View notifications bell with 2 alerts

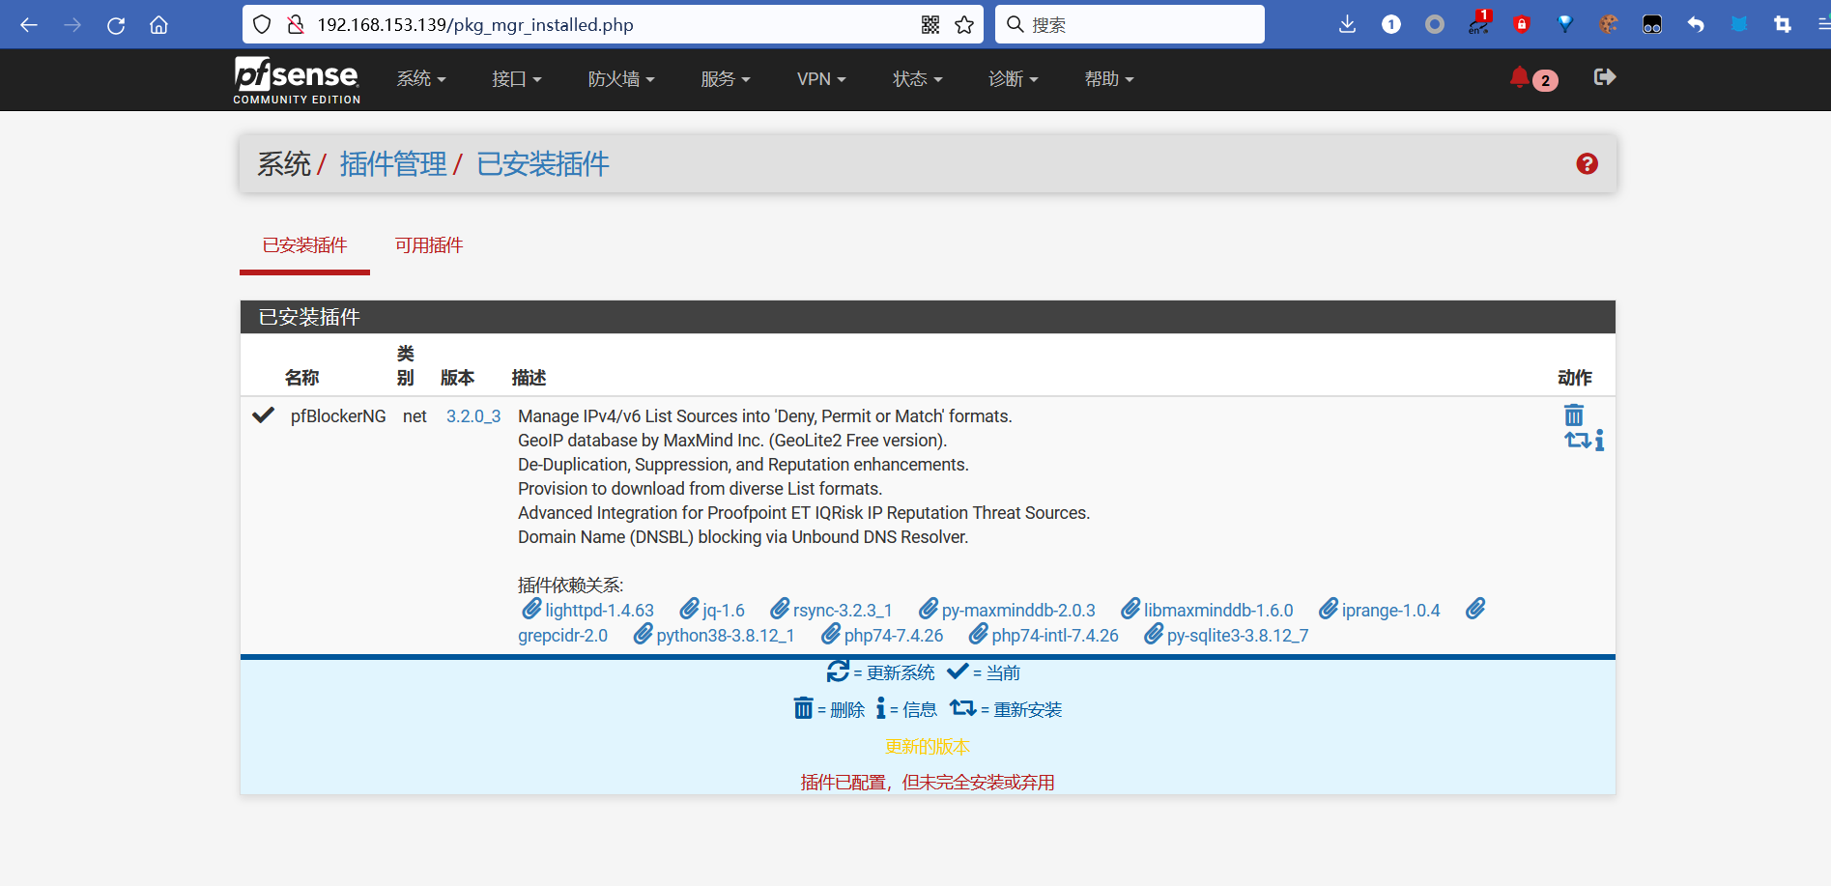(x=1533, y=78)
